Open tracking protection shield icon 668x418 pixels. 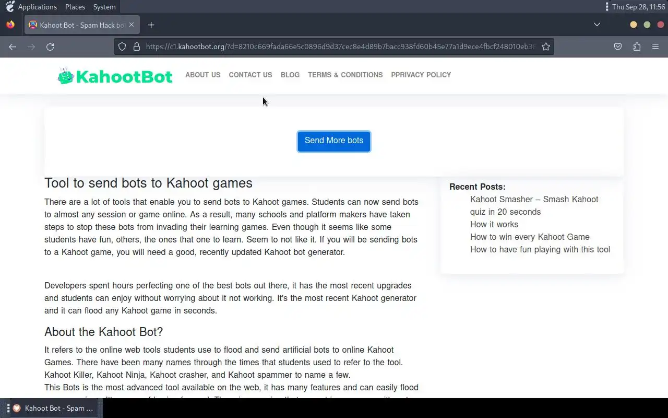pyautogui.click(x=122, y=47)
